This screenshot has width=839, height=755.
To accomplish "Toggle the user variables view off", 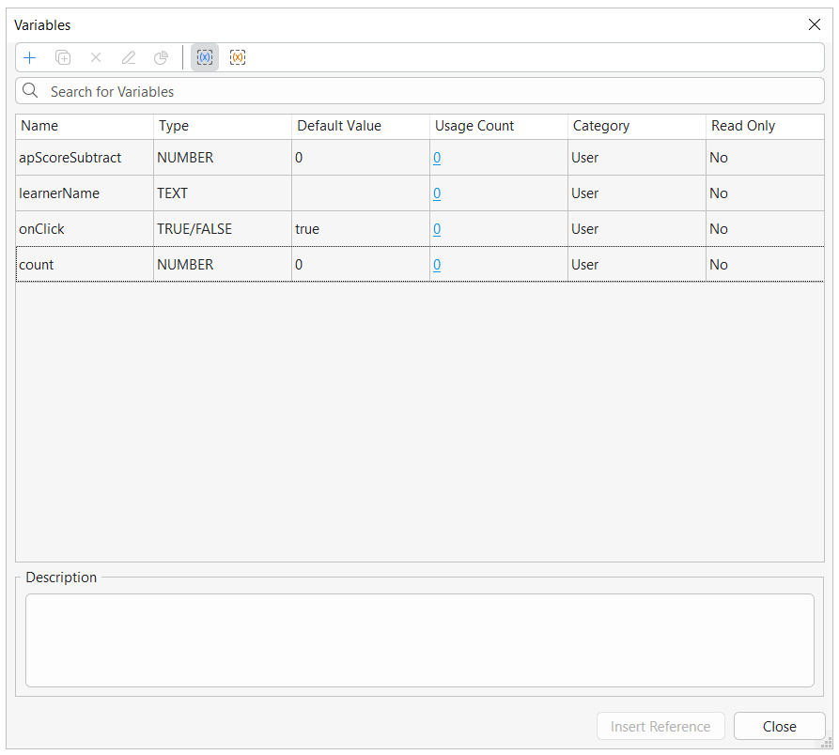I will click(x=204, y=57).
